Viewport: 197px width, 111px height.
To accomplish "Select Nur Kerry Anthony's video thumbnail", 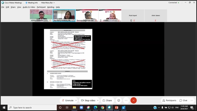I will [x=64, y=16].
